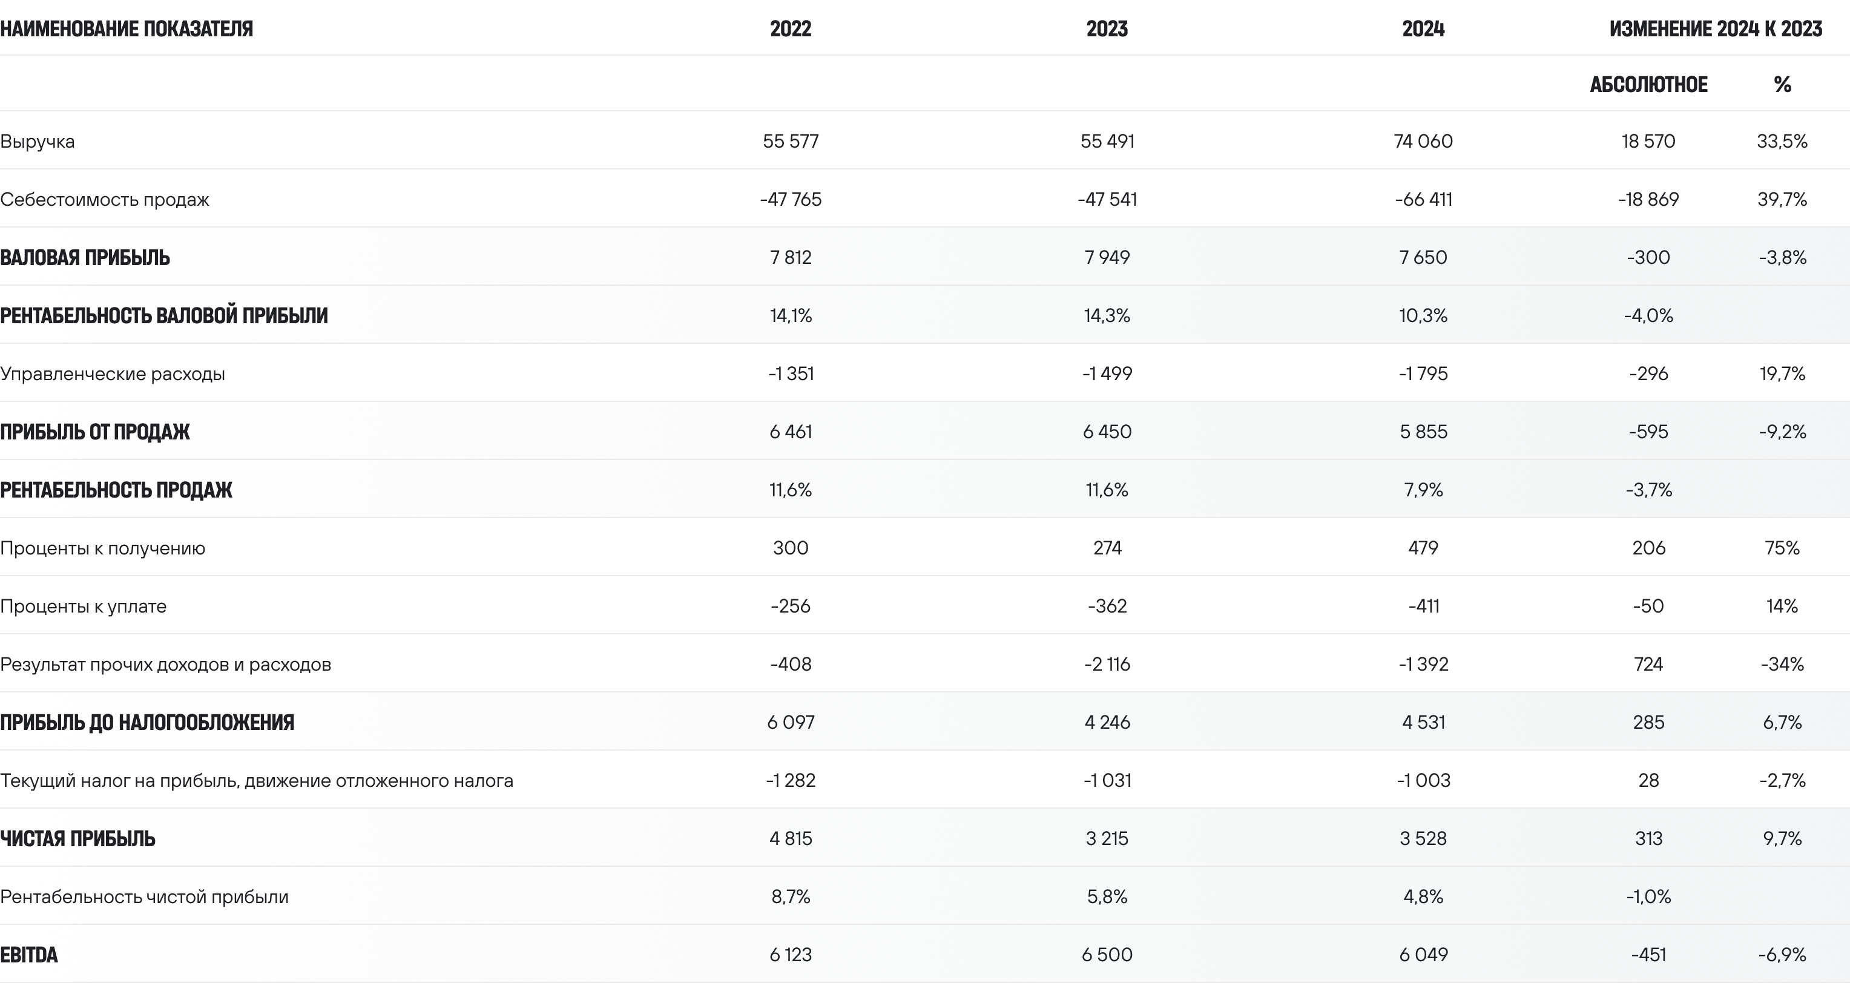Click the % sub-header
Viewport: 1850px width, 983px height.
[1782, 85]
